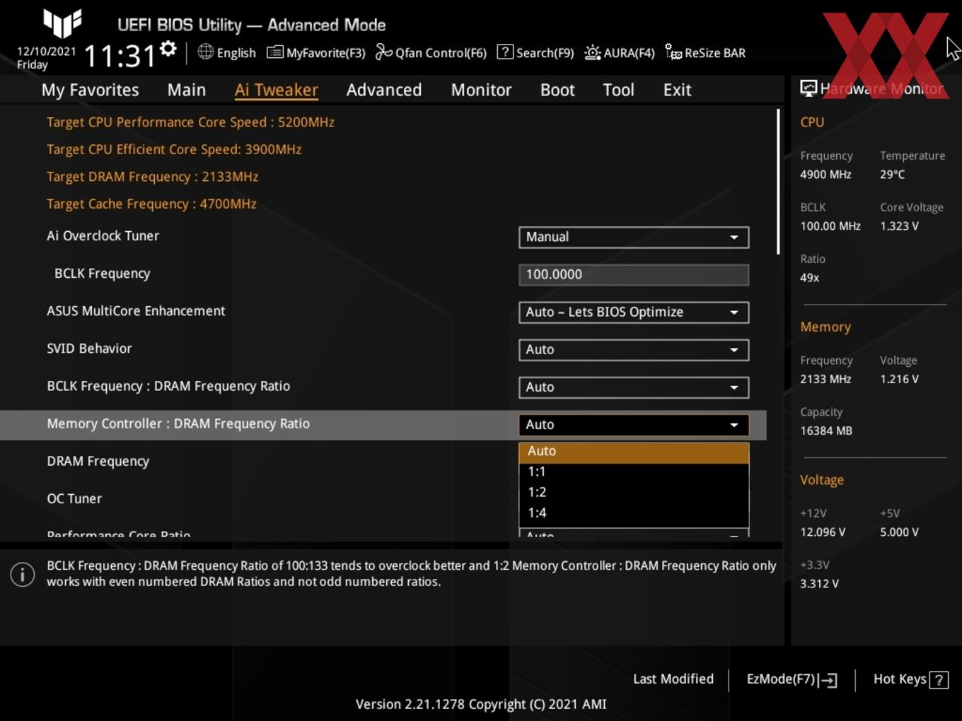The image size is (962, 721).
Task: Open the Exit tab
Action: click(x=677, y=90)
